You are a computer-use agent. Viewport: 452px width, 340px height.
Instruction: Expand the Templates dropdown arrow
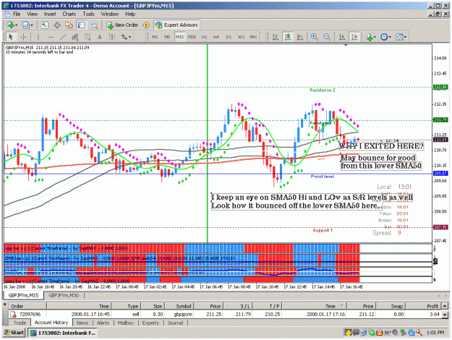[x=405, y=37]
